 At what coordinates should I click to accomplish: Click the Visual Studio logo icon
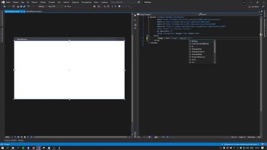(x=3, y=2)
